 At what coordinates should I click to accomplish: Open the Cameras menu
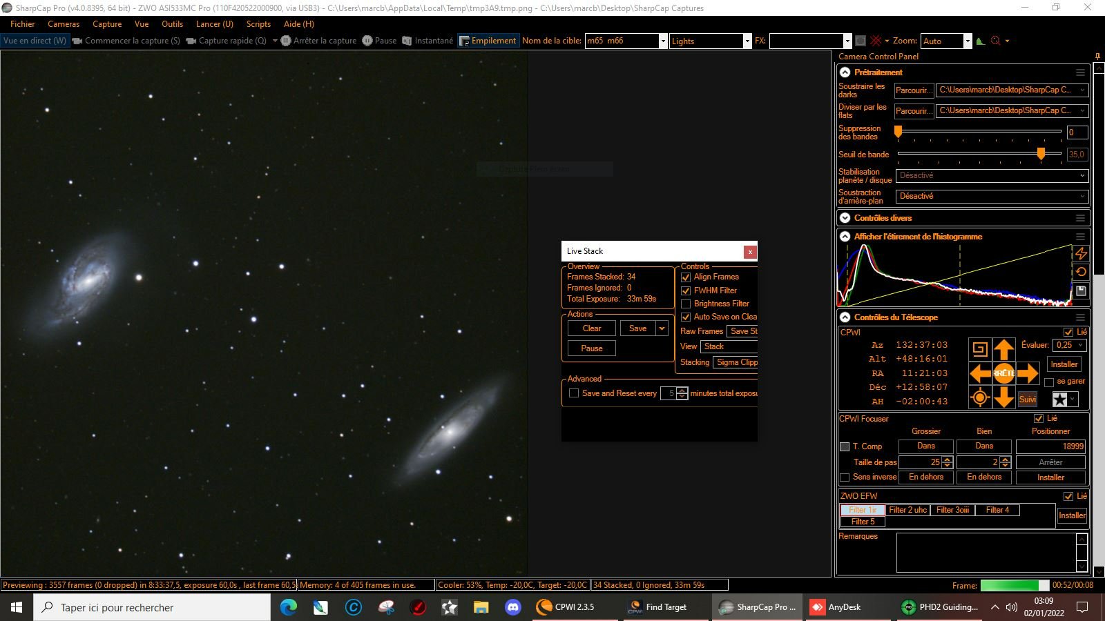point(64,24)
